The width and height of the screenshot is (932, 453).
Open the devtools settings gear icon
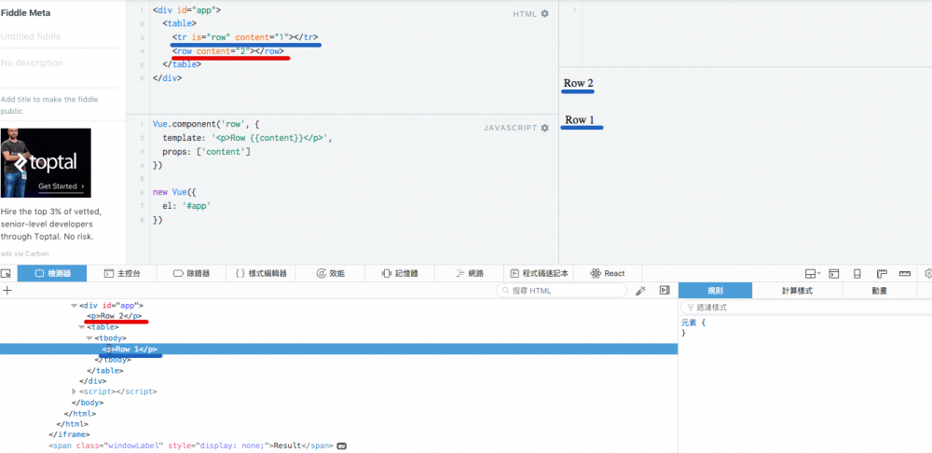tap(928, 273)
